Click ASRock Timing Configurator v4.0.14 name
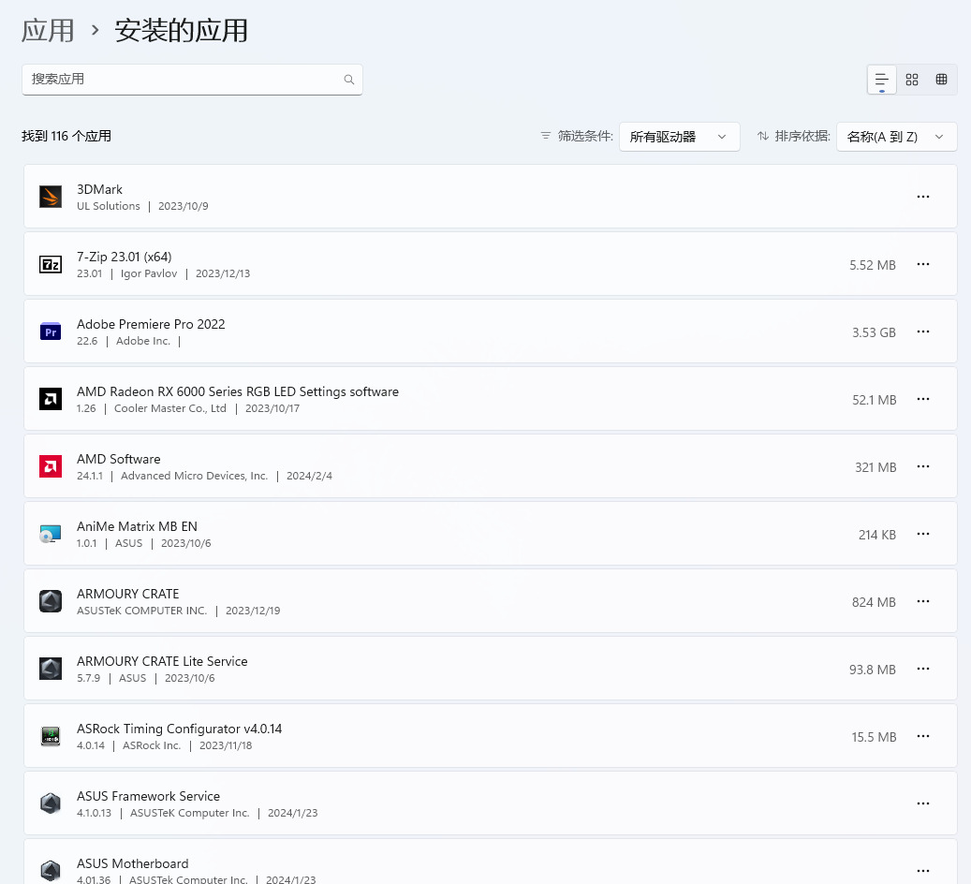 tap(179, 729)
